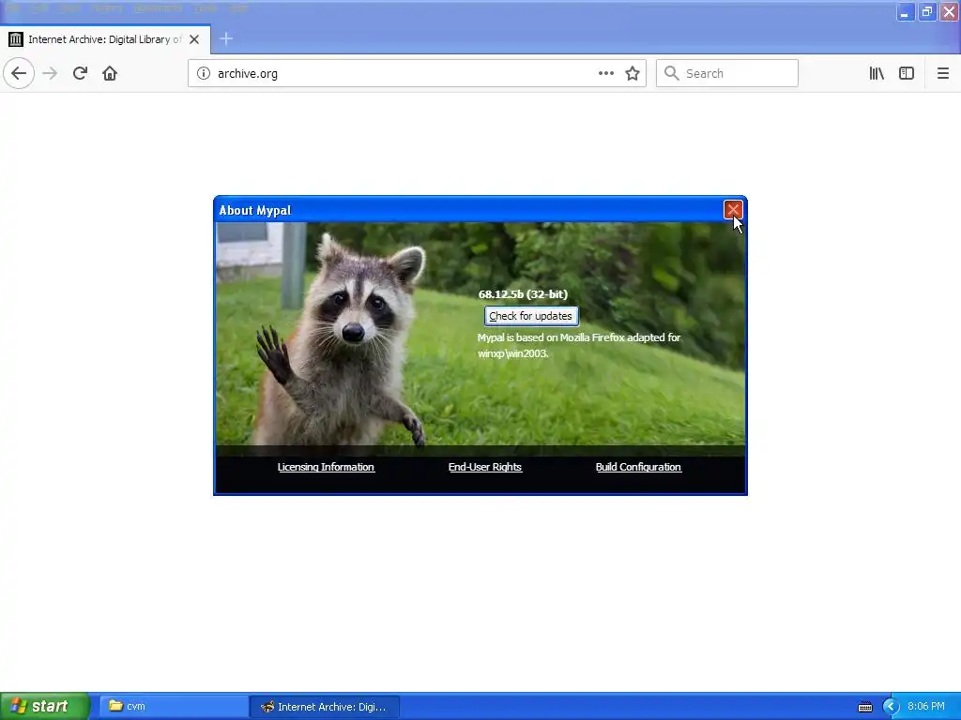This screenshot has width=961, height=720.
Task: Open the Library icon in toolbar
Action: coord(877,73)
